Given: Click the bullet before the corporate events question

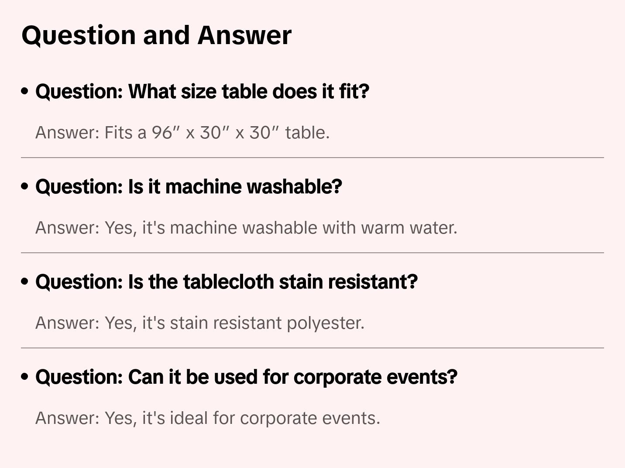Looking at the screenshot, I should click(x=25, y=377).
